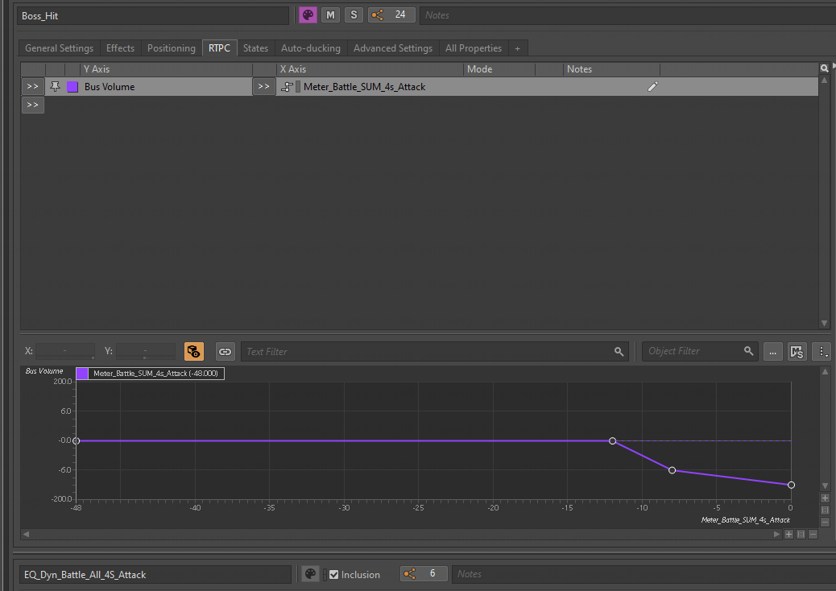
Task: Click the Text Filter magnifier icon
Action: pyautogui.click(x=619, y=351)
